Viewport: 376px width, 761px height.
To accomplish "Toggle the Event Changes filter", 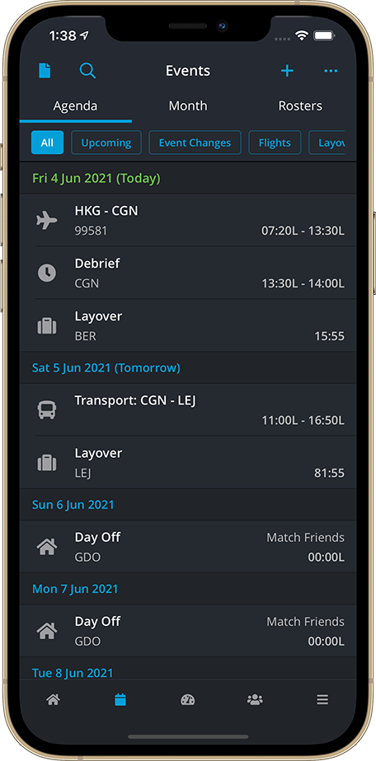I will click(195, 142).
